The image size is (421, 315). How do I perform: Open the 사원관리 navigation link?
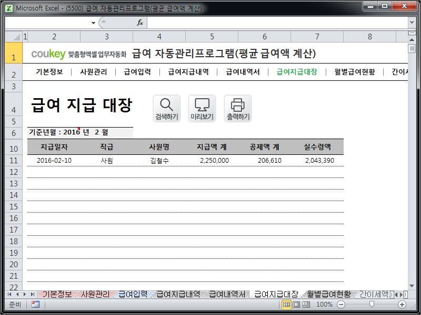point(94,72)
